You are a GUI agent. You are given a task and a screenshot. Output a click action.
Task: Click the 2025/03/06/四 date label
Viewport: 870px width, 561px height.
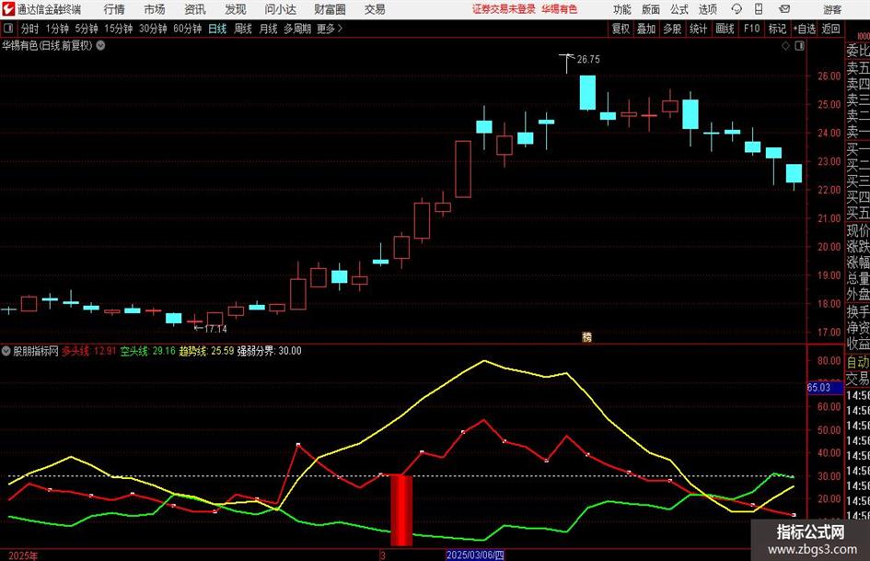coord(475,555)
